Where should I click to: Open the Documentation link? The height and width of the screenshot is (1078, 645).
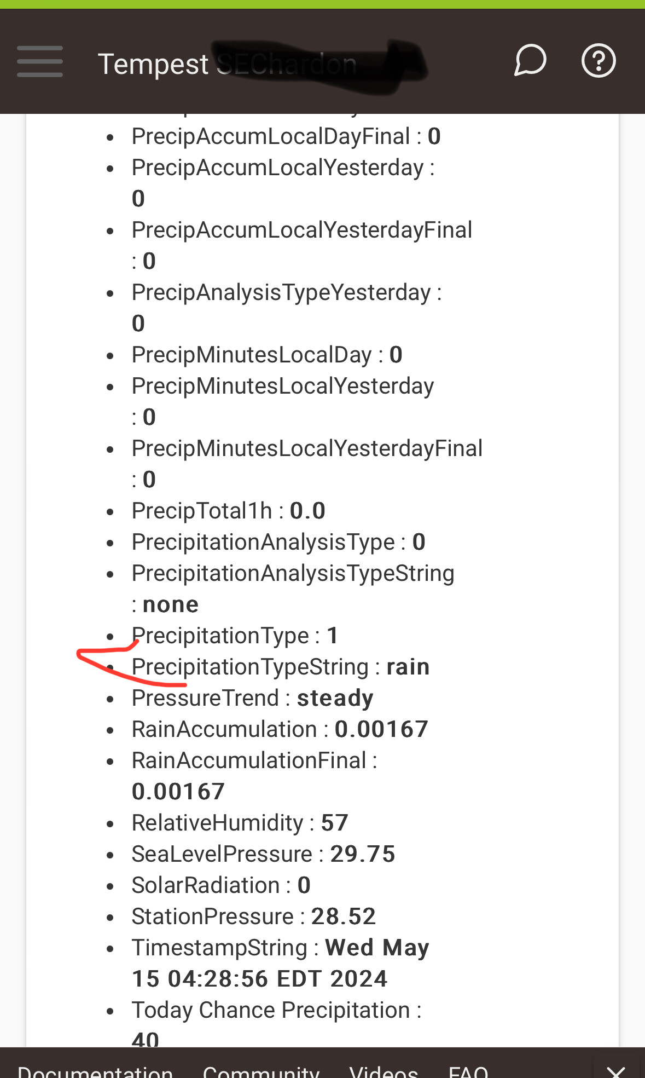click(95, 1071)
